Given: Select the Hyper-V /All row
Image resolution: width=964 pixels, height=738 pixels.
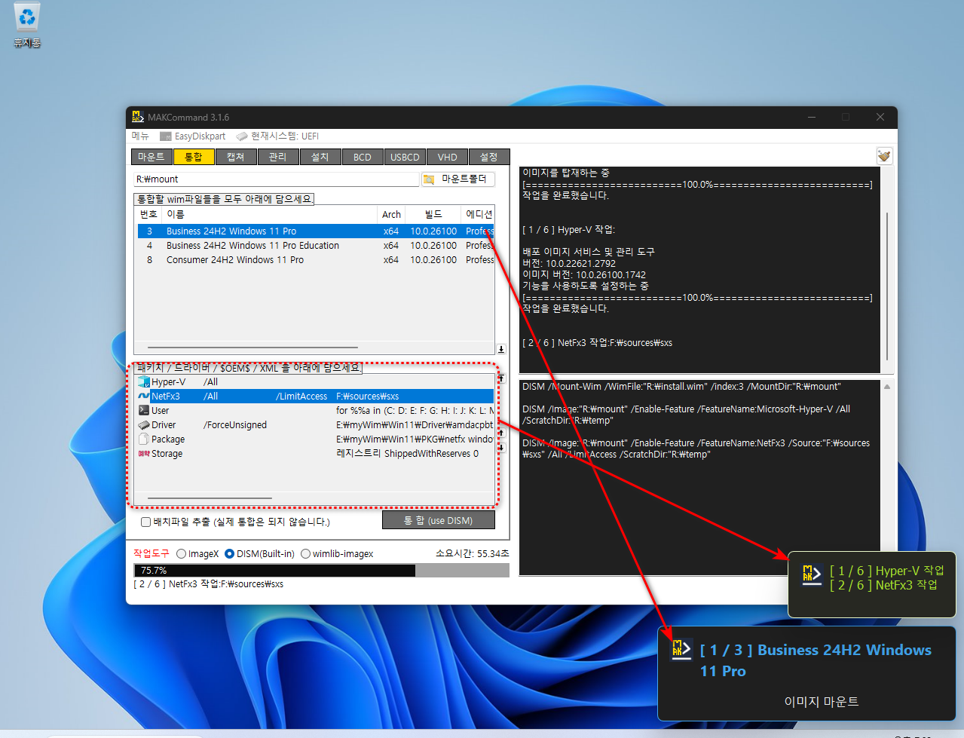Looking at the screenshot, I should (315, 382).
